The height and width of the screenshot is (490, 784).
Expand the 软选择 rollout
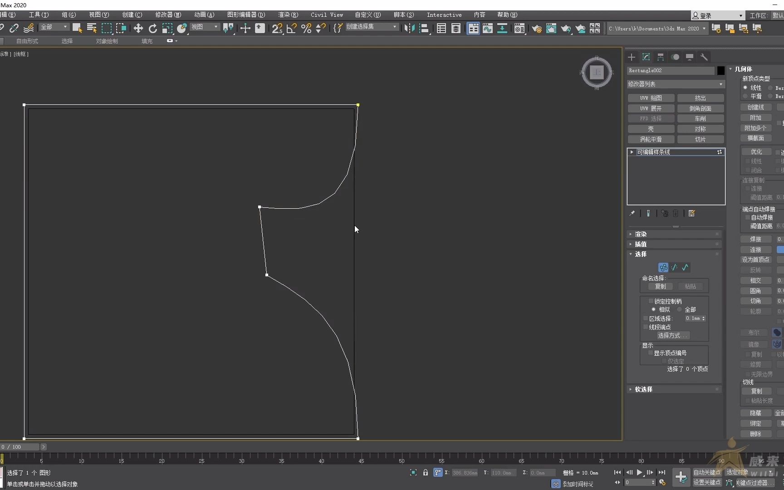click(x=674, y=389)
